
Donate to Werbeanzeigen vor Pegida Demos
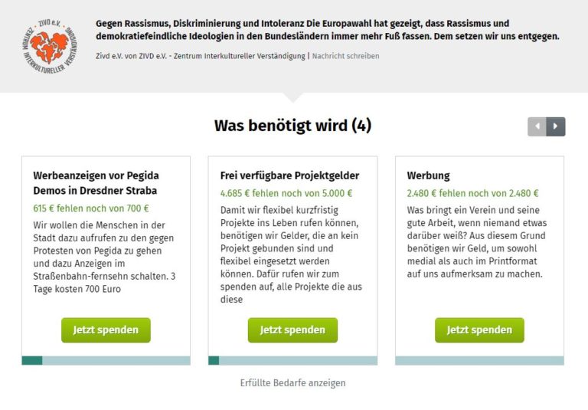coord(106,330)
